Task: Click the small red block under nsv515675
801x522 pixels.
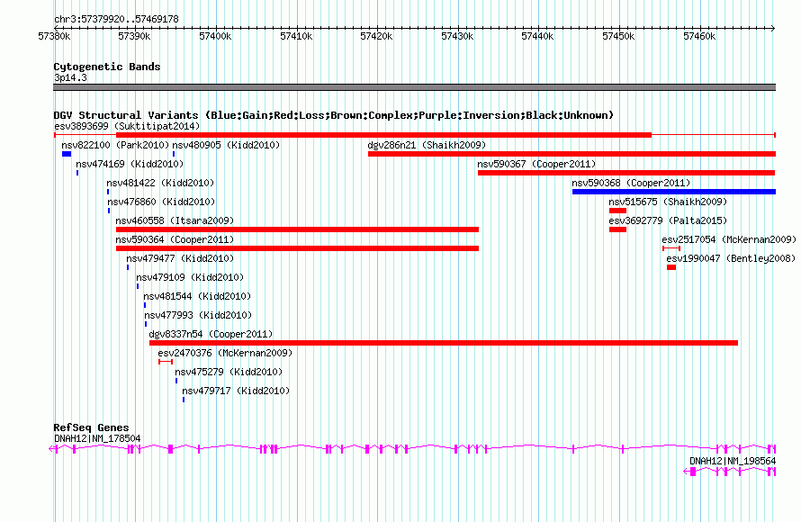Action: click(617, 211)
